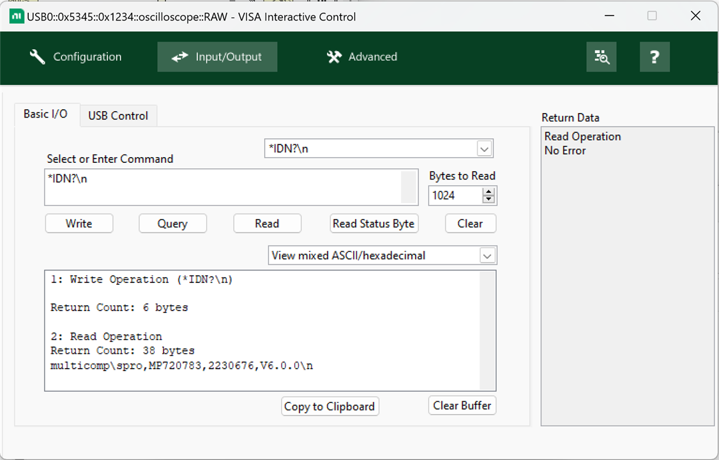This screenshot has height=460, width=719.
Task: Click the Read Status Byte button
Action: (x=374, y=224)
